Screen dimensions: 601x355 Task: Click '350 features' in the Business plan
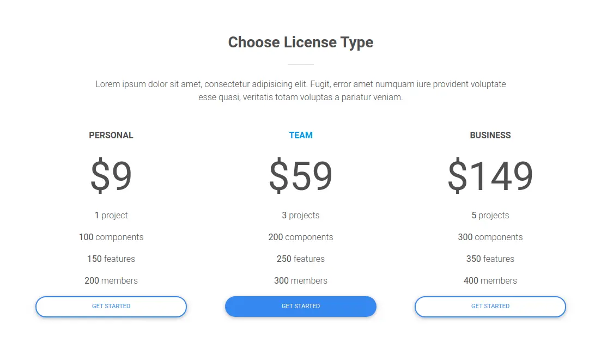tap(490, 259)
